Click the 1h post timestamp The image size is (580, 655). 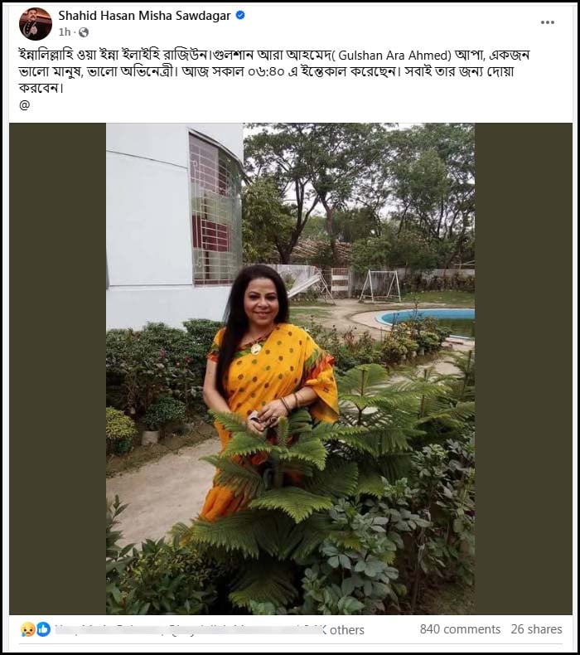(65, 32)
